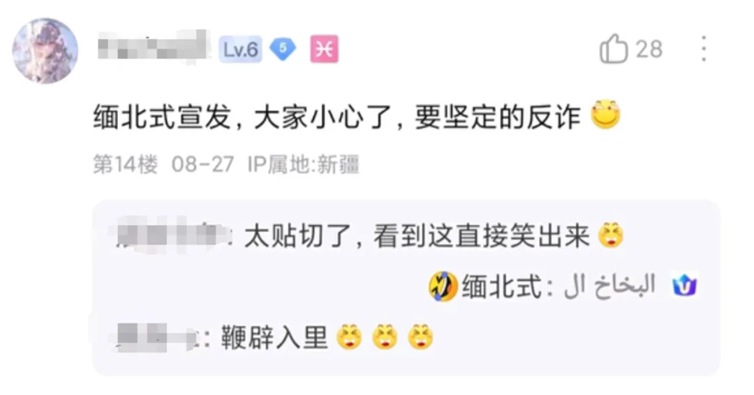The height and width of the screenshot is (395, 754).
Task: Like the comment with thumbs-up icon
Action: pos(614,49)
